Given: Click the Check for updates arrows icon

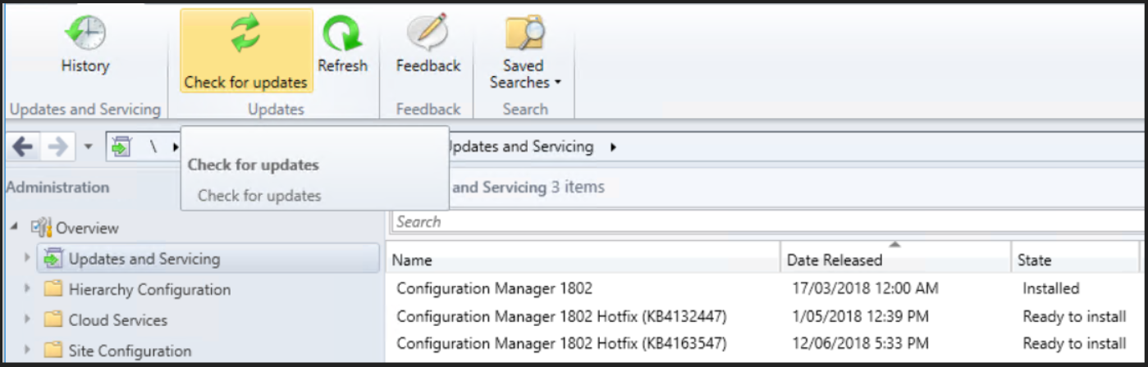Looking at the screenshot, I should tap(245, 34).
